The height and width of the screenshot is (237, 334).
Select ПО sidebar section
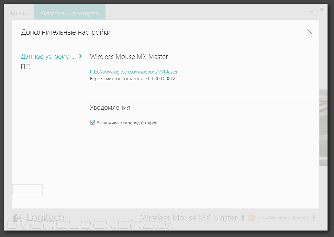[26, 67]
